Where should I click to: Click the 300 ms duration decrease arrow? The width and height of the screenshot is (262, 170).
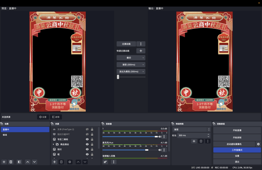[208, 136]
